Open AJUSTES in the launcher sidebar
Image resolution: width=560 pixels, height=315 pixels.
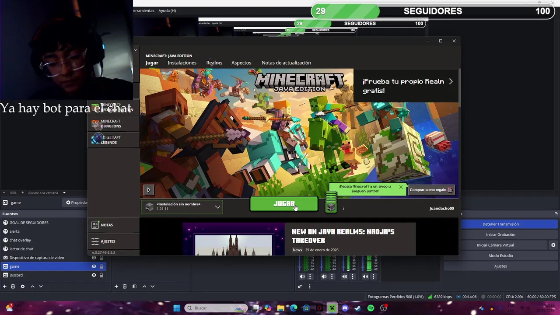tap(114, 241)
